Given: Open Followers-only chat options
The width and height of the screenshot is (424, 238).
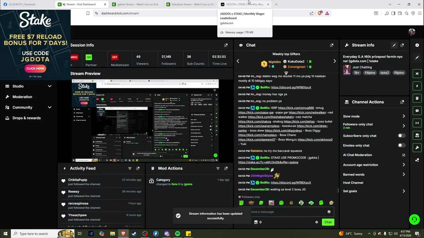Looking at the screenshot, I should coord(374,126).
